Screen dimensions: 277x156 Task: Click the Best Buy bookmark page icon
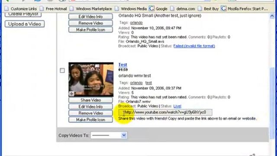pos(200,9)
